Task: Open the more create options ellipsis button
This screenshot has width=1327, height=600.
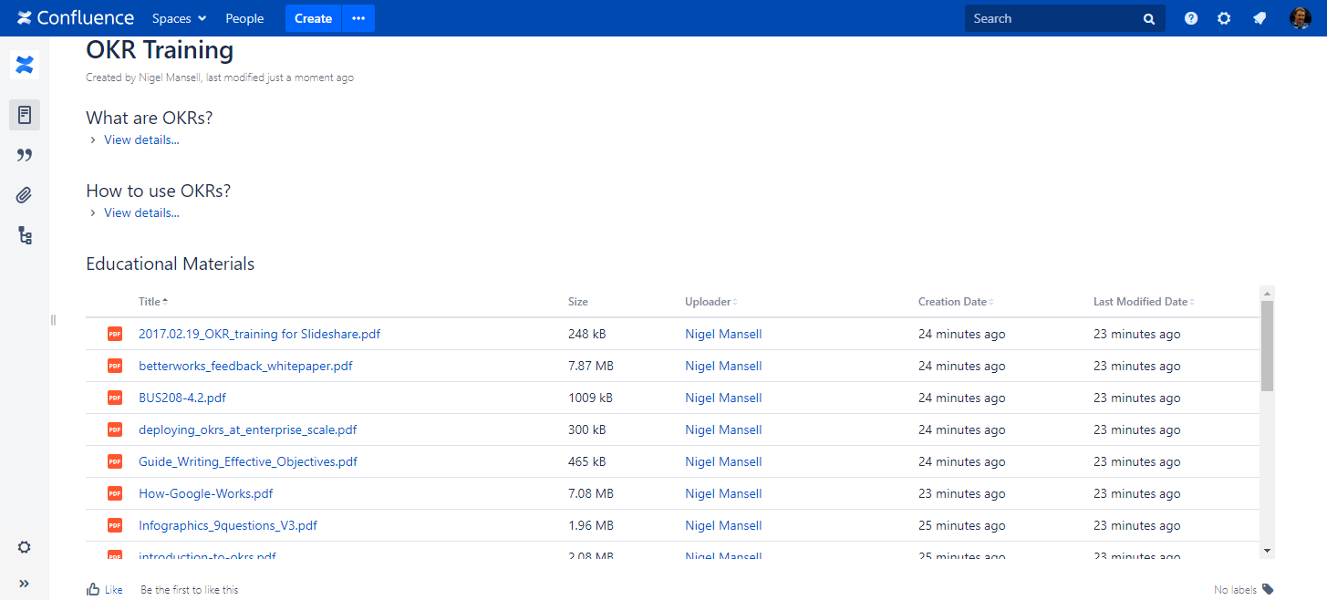Action: 358,18
